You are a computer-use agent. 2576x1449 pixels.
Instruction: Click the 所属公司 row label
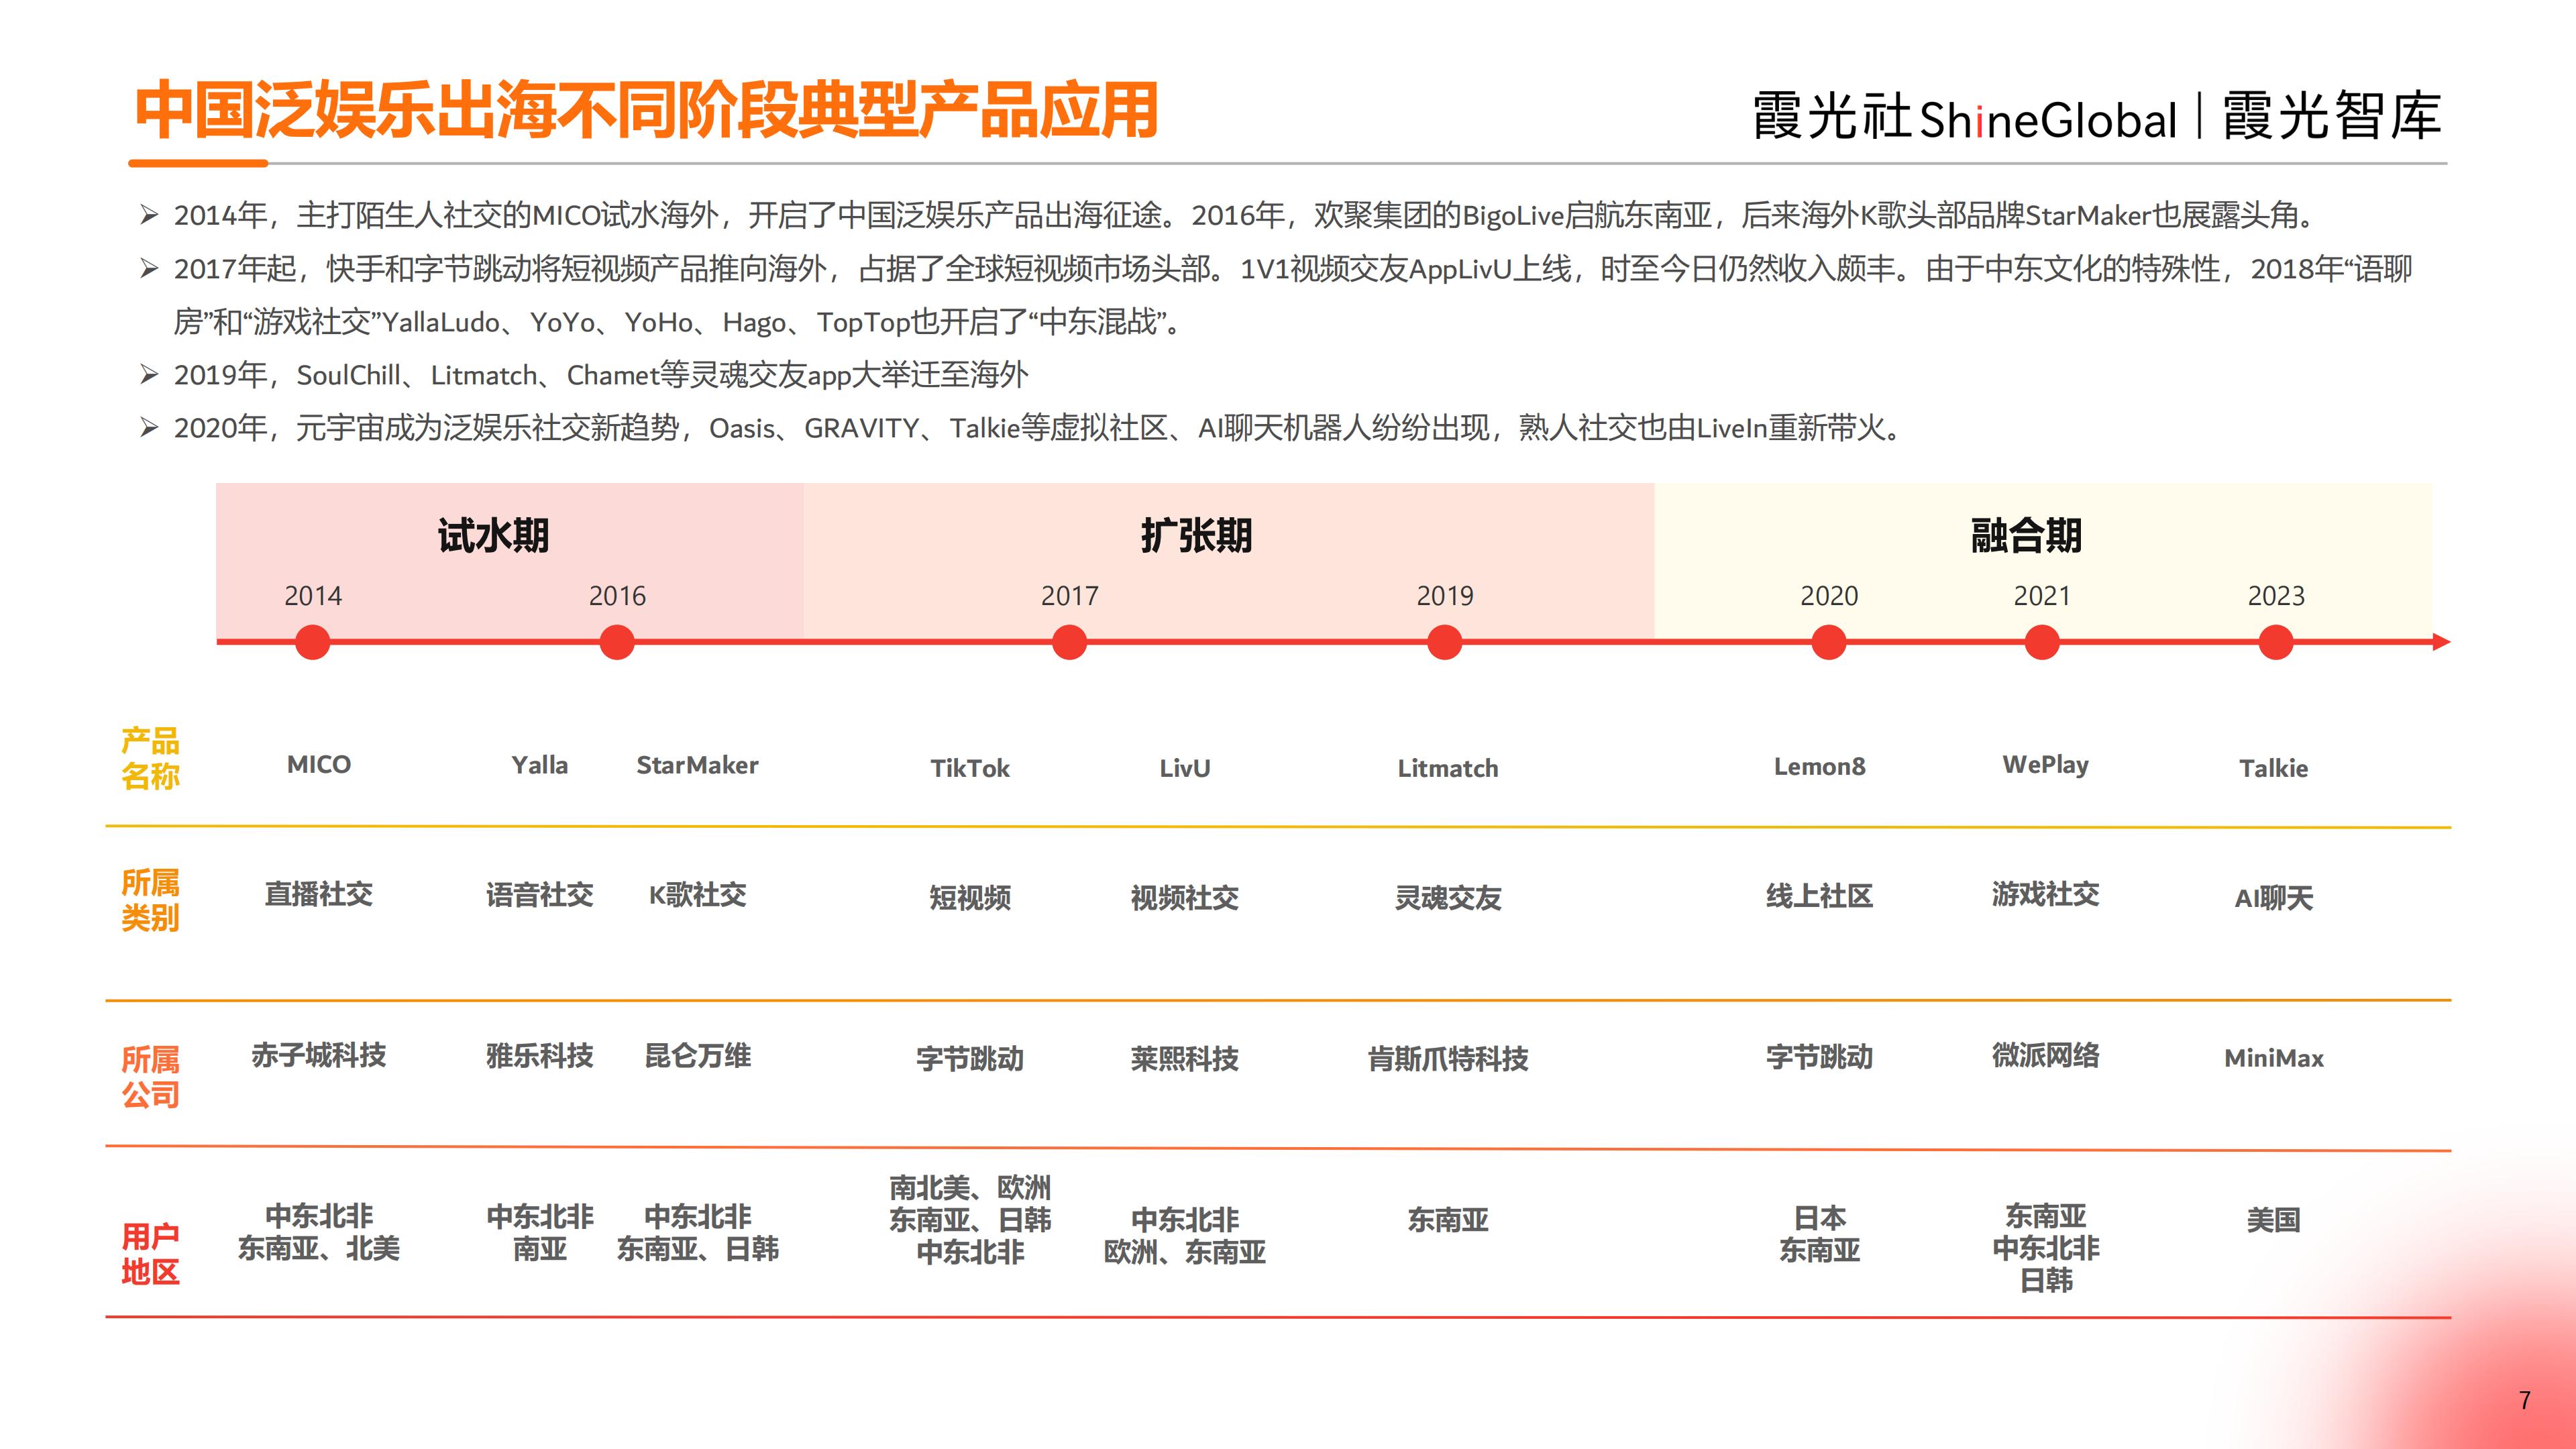coord(150,1076)
